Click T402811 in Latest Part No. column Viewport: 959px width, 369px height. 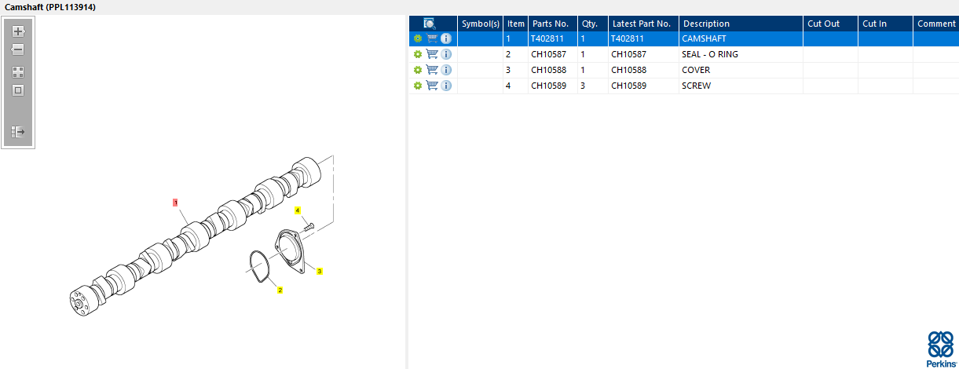pyautogui.click(x=628, y=38)
